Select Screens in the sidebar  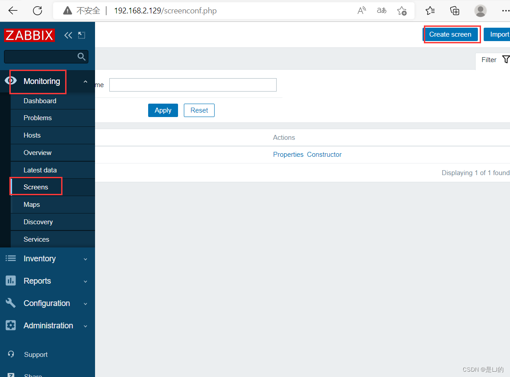click(53, 187)
